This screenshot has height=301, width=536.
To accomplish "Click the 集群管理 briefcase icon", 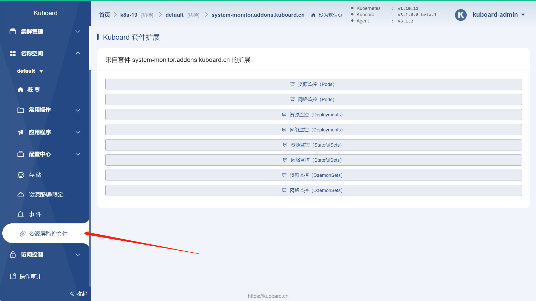I will pyautogui.click(x=13, y=32).
